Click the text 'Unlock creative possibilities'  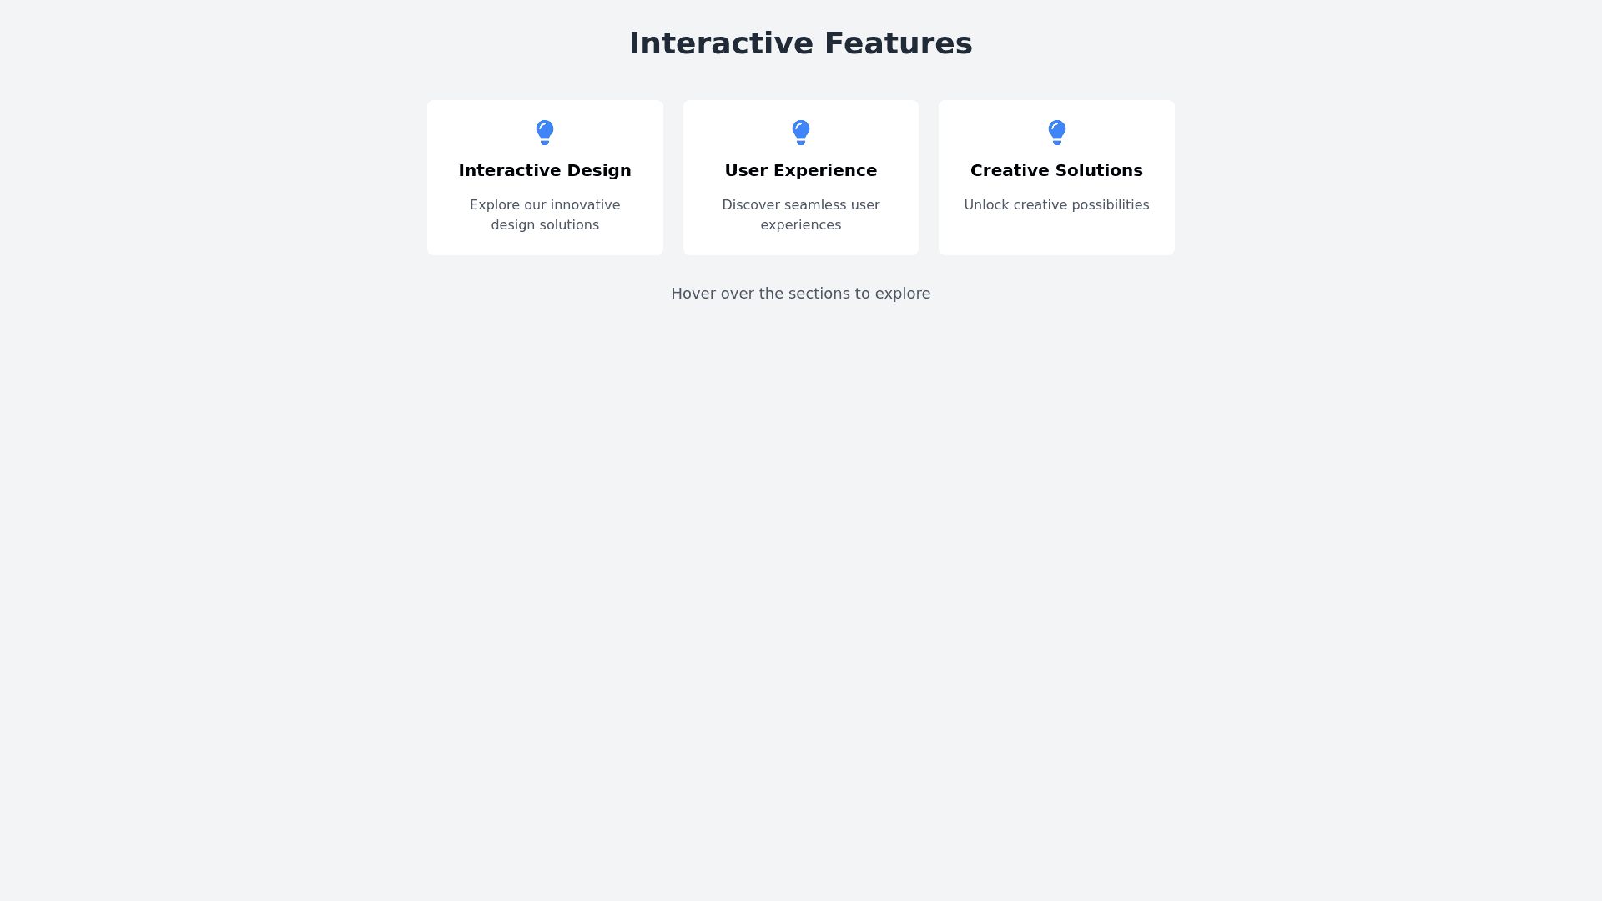click(x=1056, y=204)
